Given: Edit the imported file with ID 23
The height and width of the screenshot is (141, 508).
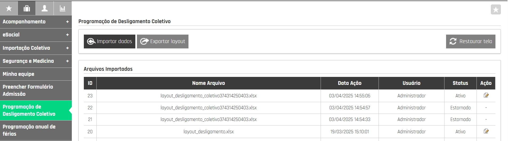Looking at the screenshot, I should tap(486, 95).
